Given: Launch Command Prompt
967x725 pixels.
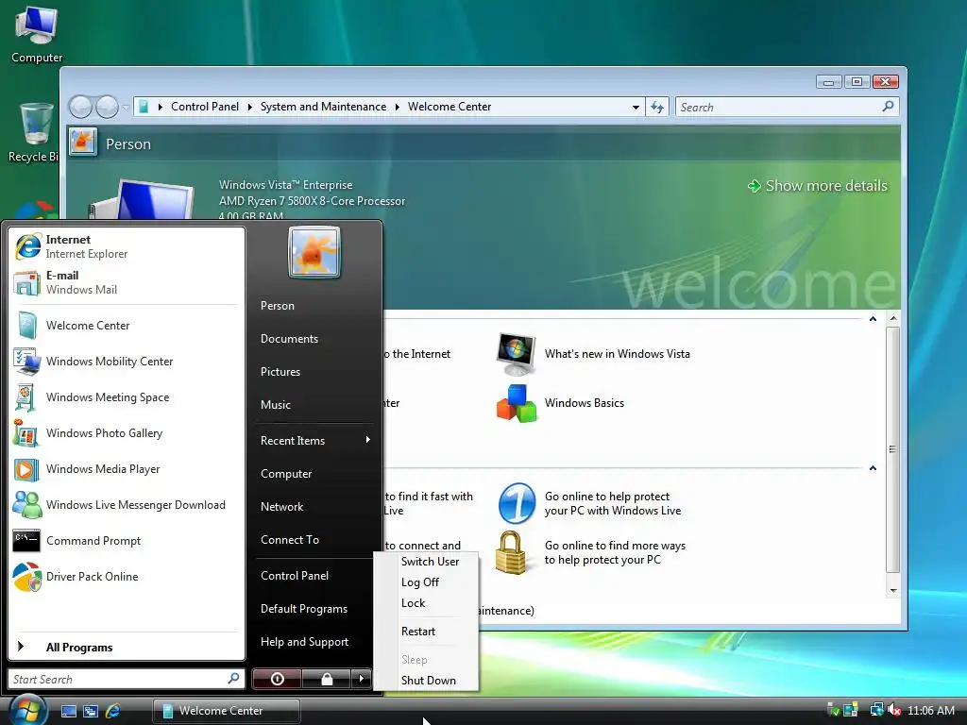Looking at the screenshot, I should [127, 541].
